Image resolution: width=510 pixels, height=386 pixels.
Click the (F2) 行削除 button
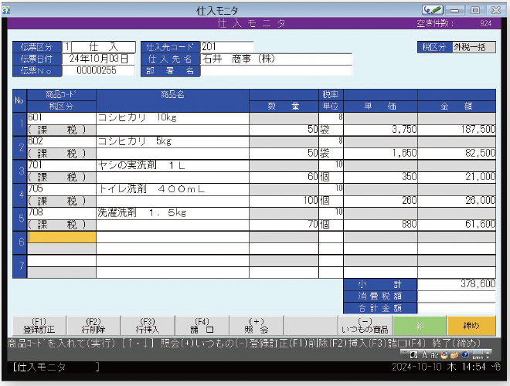[93, 325]
